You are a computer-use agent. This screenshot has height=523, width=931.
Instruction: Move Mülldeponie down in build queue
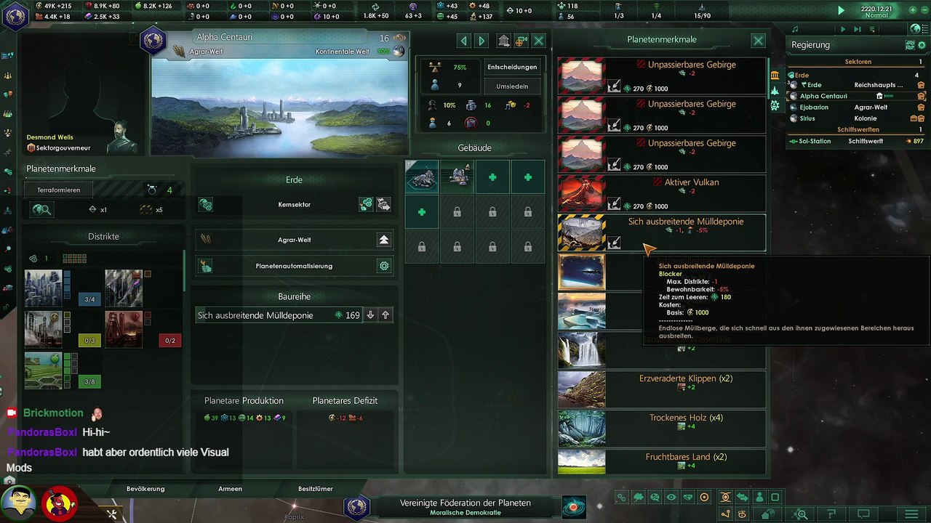(x=370, y=315)
